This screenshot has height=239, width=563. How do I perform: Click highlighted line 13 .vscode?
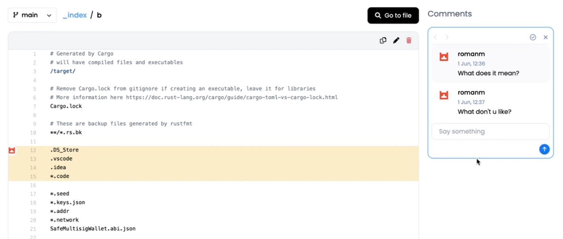(x=61, y=159)
